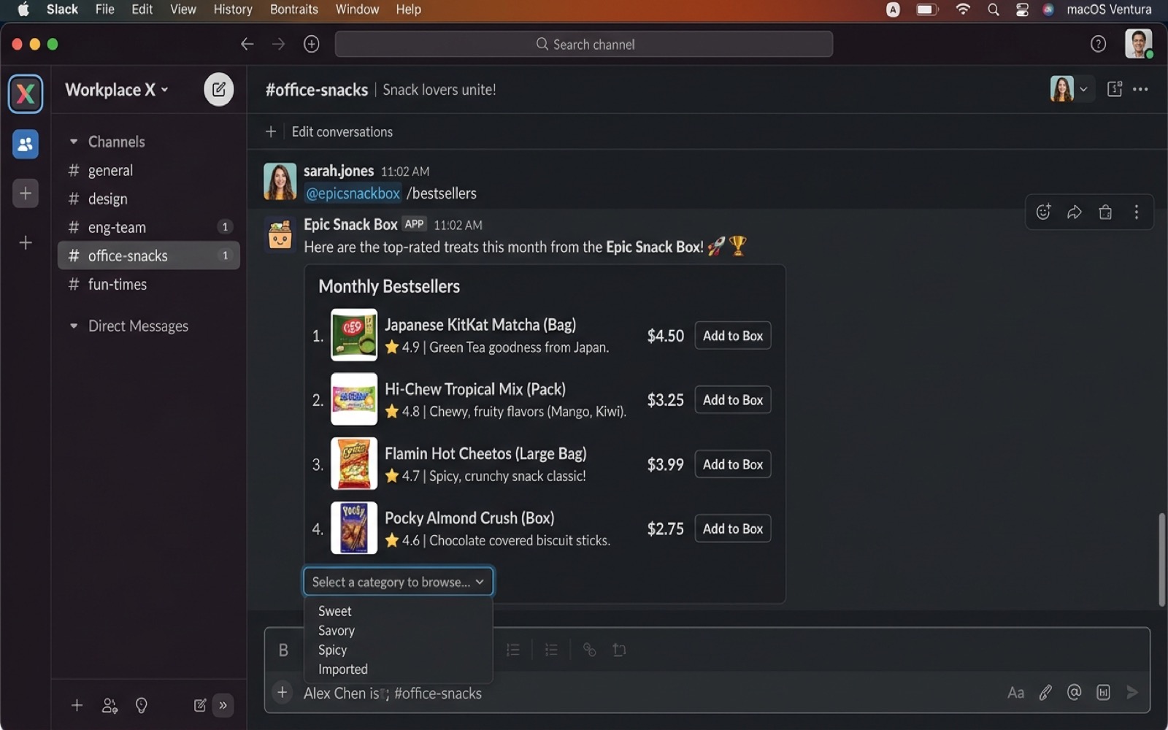
Task: Send the message with arrow icon
Action: (1132, 692)
